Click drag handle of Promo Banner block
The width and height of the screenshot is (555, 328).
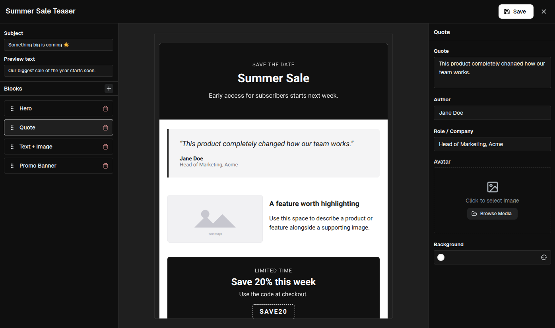pos(12,166)
